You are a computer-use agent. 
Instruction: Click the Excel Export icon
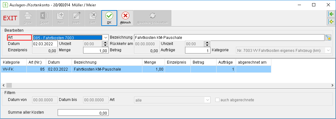(44, 18)
